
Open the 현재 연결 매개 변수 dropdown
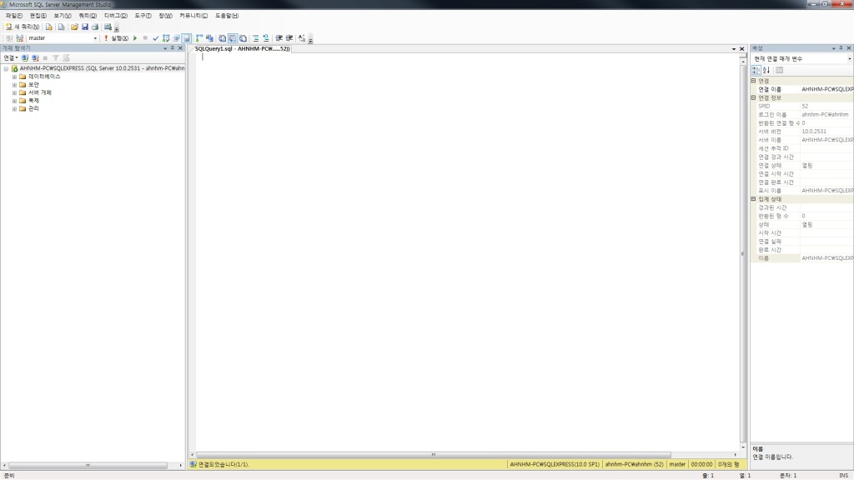[x=849, y=58]
